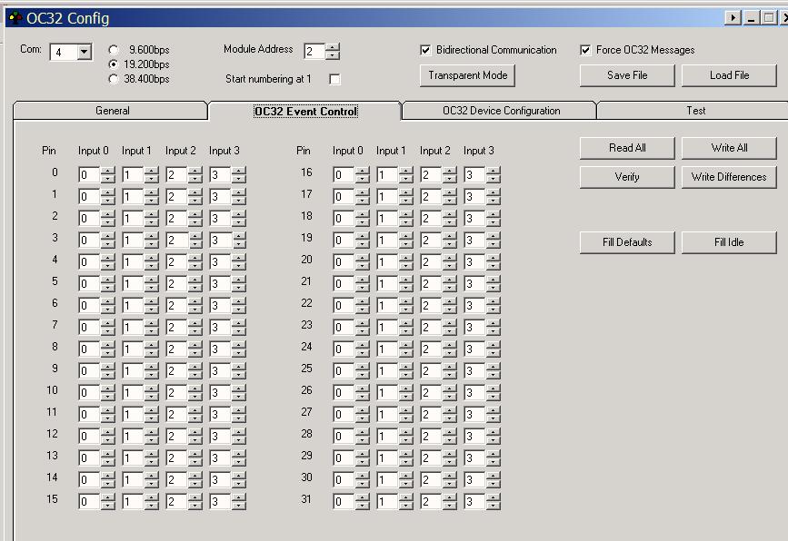Increment Pin 0 Input 0 spinner value
788x541 pixels.
click(x=108, y=171)
